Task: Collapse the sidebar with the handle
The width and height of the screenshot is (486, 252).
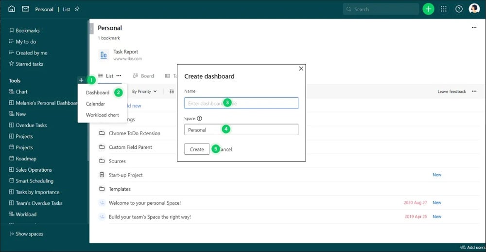Action: (91, 29)
